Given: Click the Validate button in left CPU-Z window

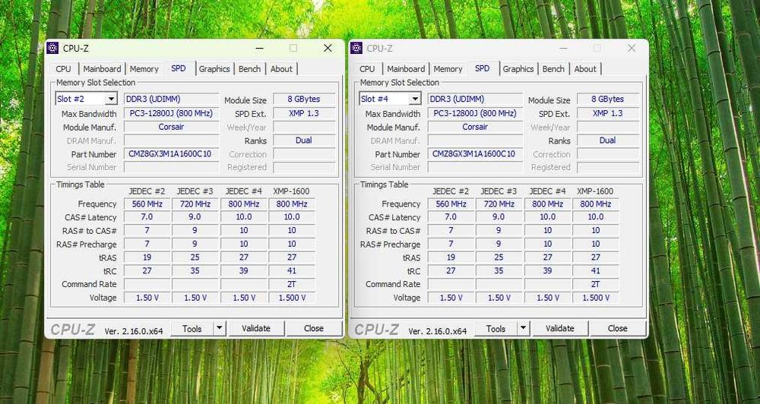Looking at the screenshot, I should click(x=256, y=328).
